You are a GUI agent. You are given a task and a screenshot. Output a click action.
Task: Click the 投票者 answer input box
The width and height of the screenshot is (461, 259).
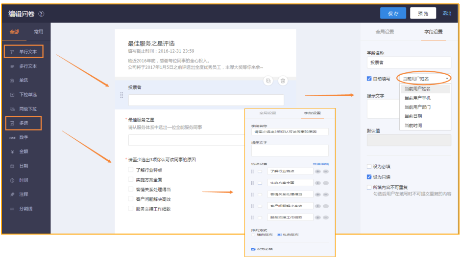(x=206, y=100)
